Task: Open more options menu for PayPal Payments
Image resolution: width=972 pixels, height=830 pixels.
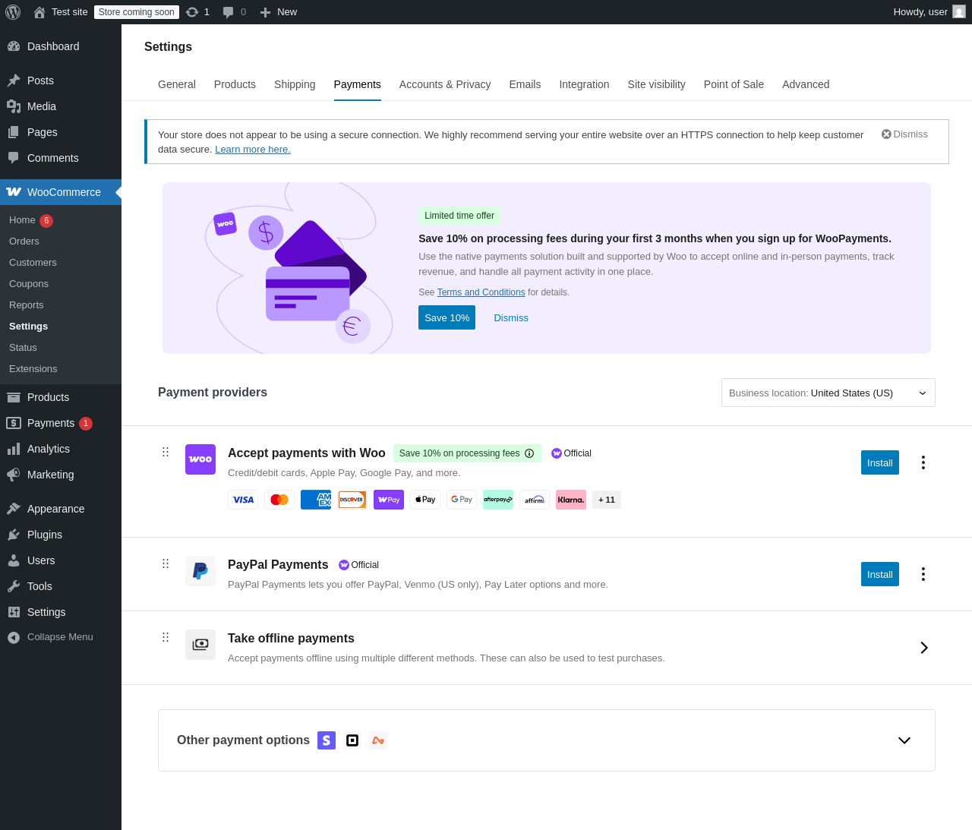Action: click(x=923, y=574)
